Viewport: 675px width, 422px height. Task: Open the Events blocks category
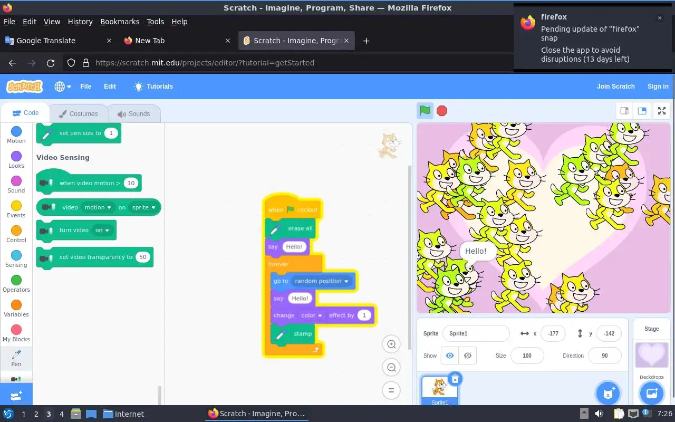click(16, 209)
